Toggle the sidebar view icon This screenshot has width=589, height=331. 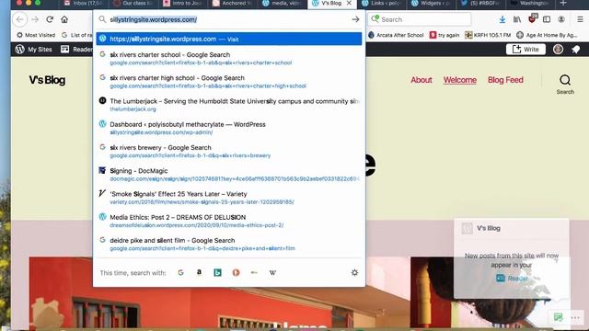tap(547, 19)
